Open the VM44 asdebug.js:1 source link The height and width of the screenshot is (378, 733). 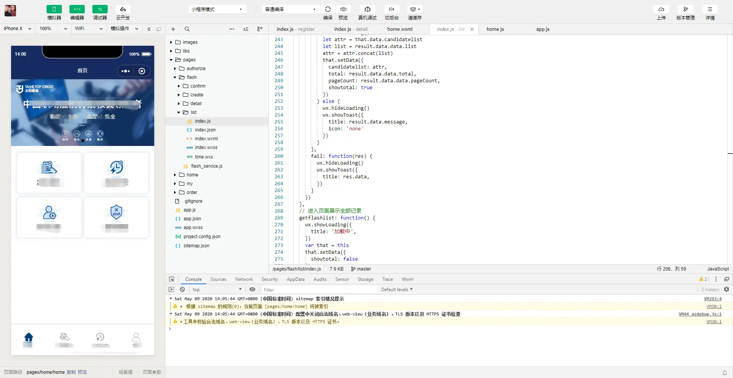(700, 314)
